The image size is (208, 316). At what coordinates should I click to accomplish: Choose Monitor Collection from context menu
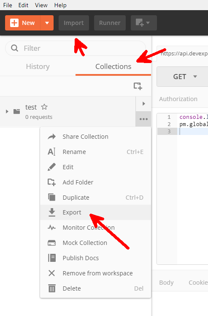(x=95, y=228)
